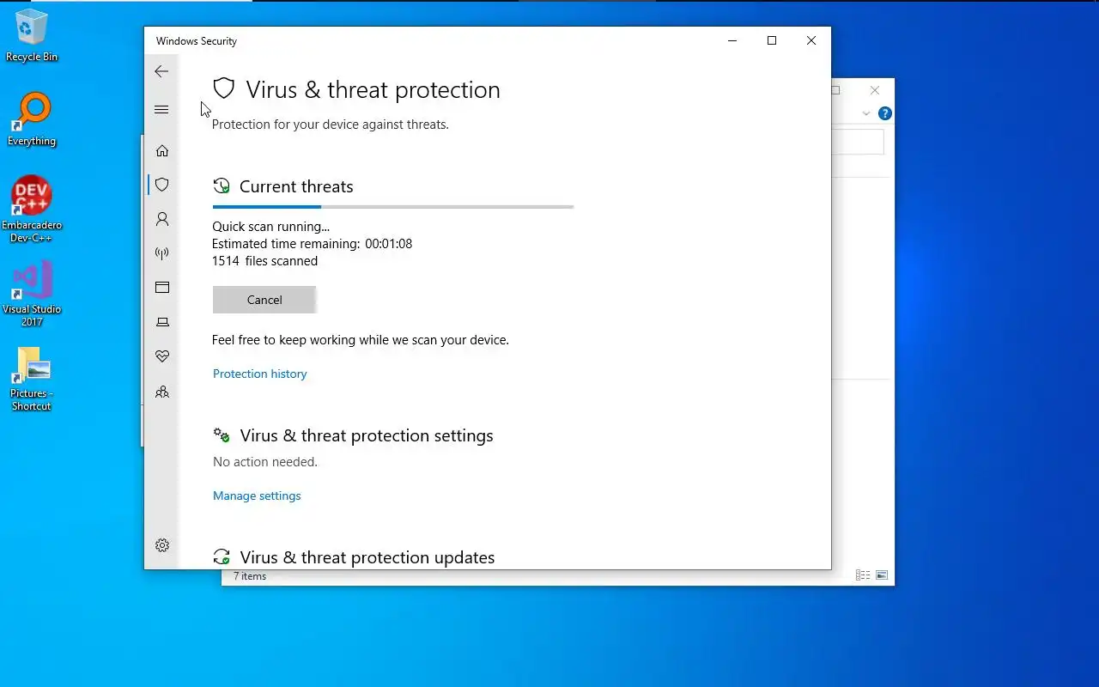Open Device performance & health heart icon
1099x687 pixels.
[162, 356]
